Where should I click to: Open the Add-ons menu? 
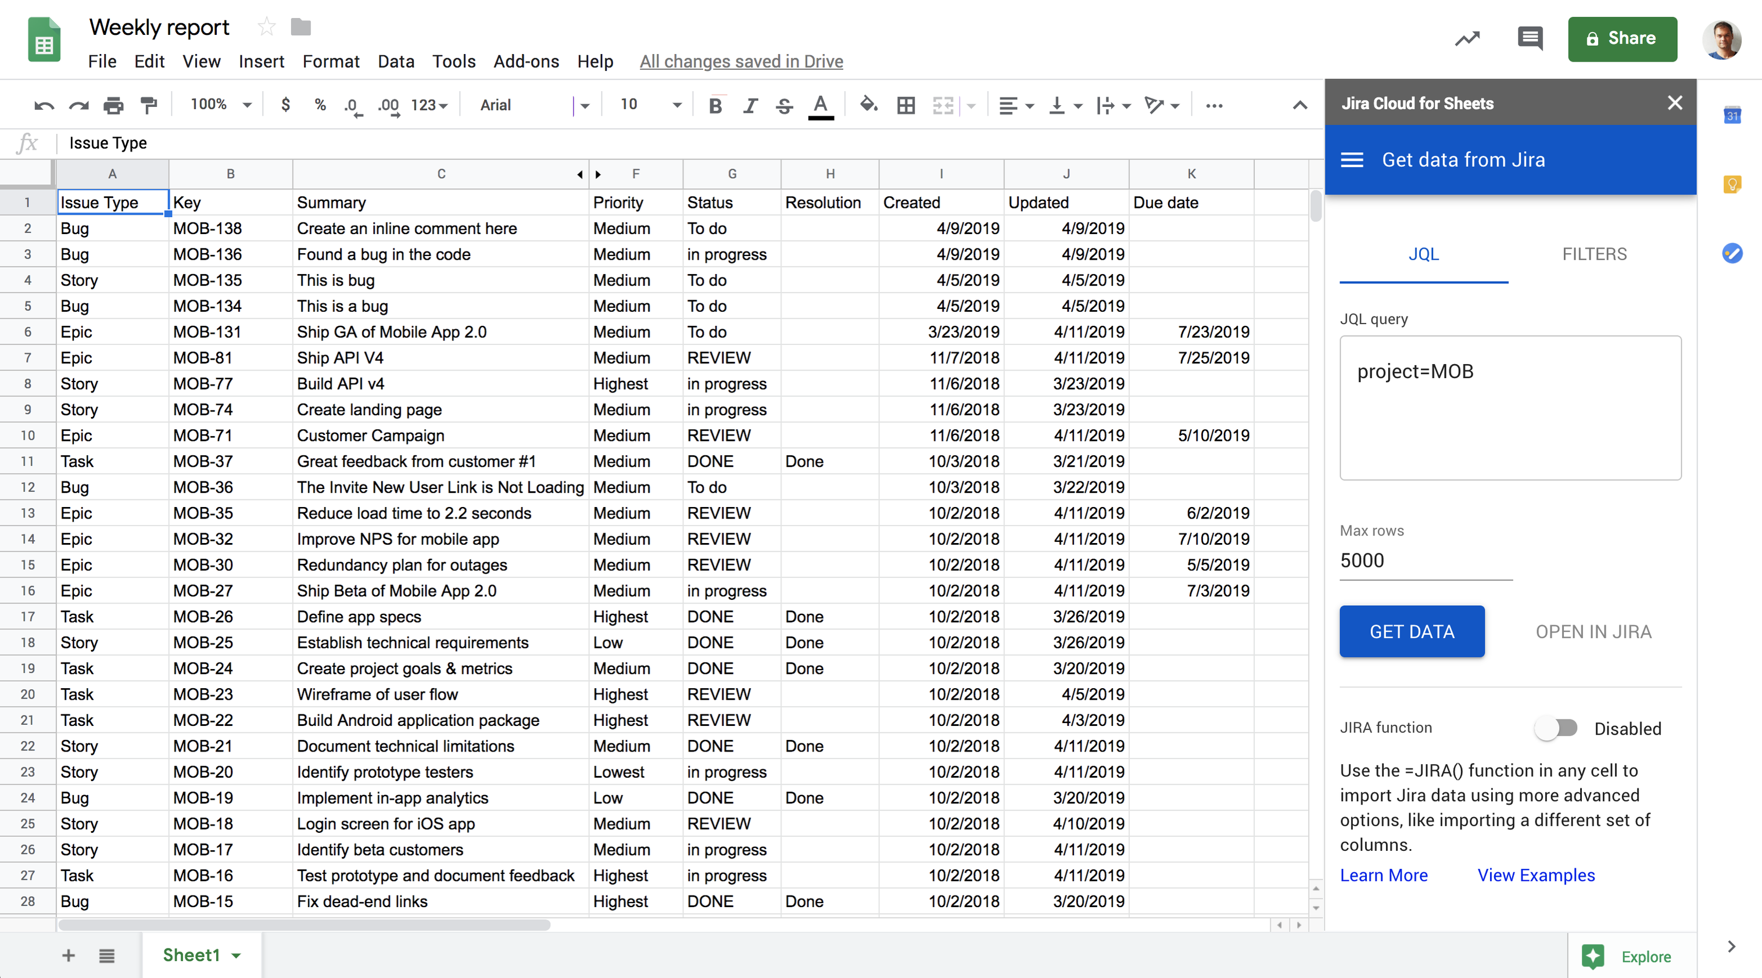[x=525, y=62]
